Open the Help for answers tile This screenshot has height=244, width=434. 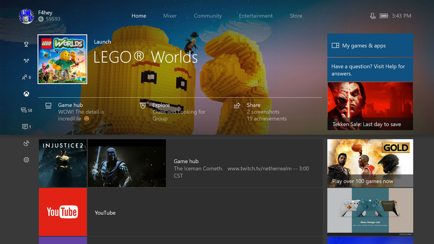point(370,70)
